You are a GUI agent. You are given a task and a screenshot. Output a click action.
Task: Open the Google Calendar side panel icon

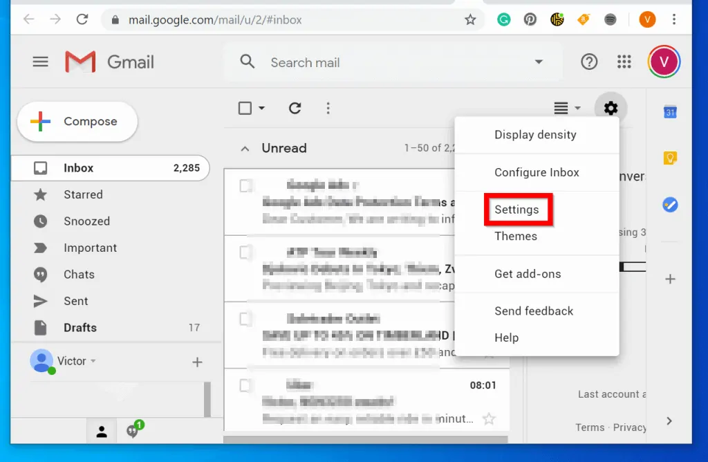(669, 112)
